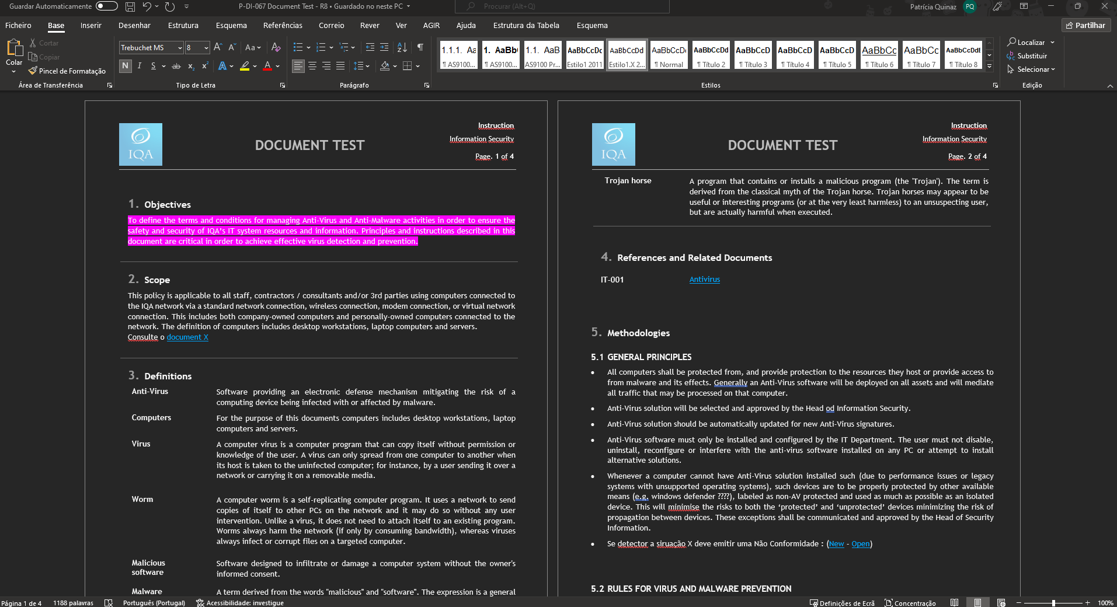Click Localizar find button

coord(1026,42)
